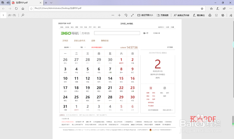Expand tab previews chevron
The width and height of the screenshot is (234, 139).
pyautogui.click(x=51, y=3)
